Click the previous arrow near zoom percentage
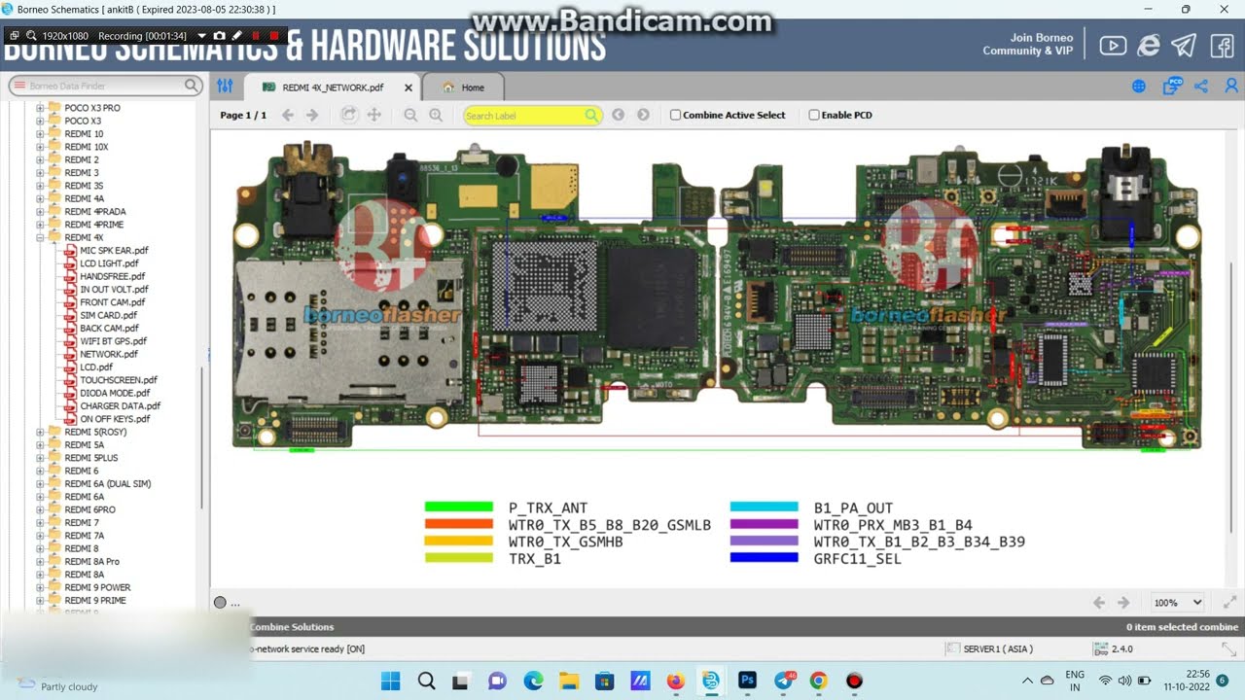Screen dimensions: 1245x700 pyautogui.click(x=1099, y=603)
